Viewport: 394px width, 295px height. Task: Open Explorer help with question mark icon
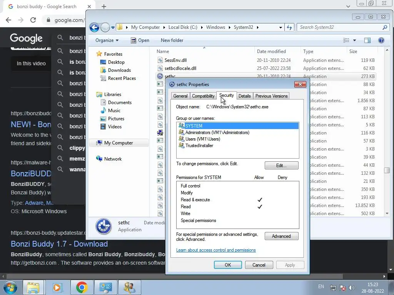(381, 40)
